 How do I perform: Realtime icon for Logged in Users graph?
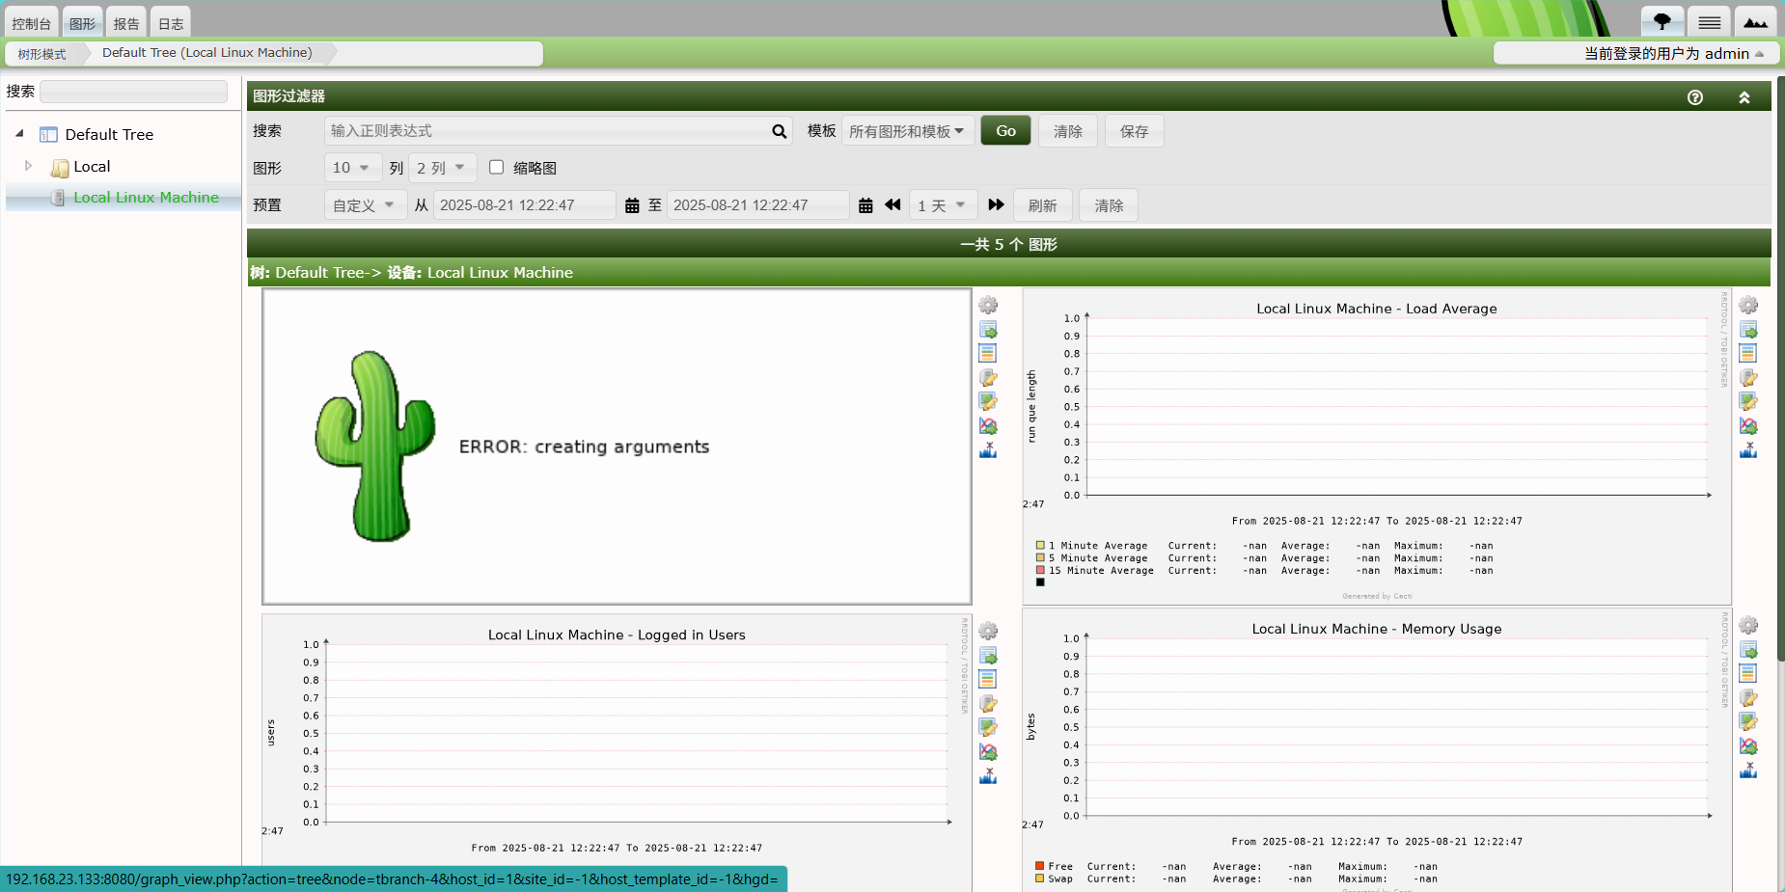click(x=988, y=751)
